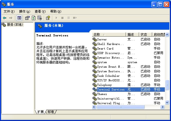Image resolution: width=171 pixels, height=121 pixels.
Task: Click the gear icon beside Themes
Action: [x=95, y=94]
